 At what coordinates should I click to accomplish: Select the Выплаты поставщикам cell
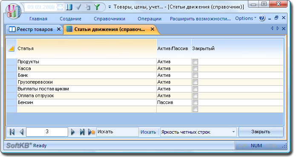point(86,89)
